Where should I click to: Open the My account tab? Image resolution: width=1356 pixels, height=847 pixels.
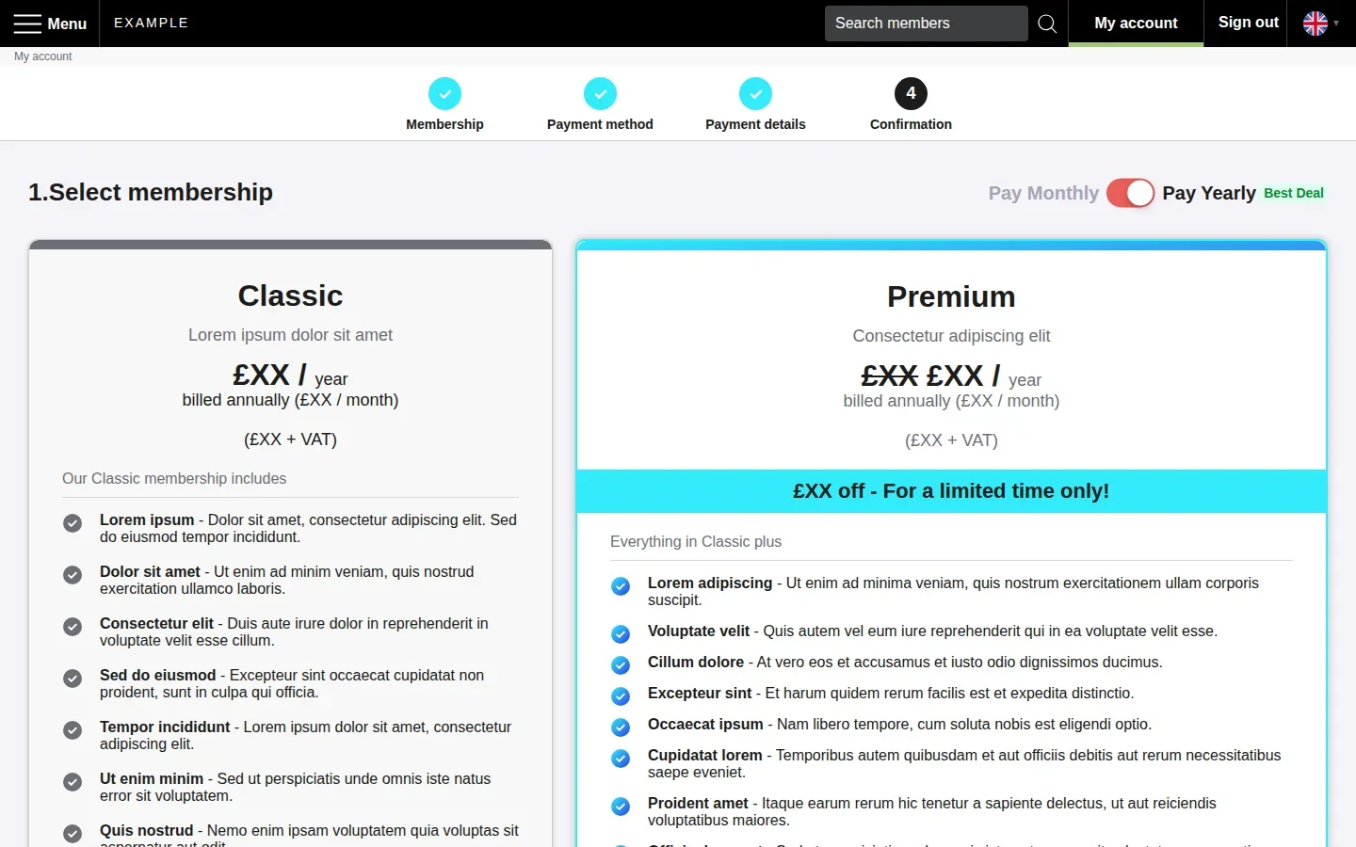(x=1136, y=24)
